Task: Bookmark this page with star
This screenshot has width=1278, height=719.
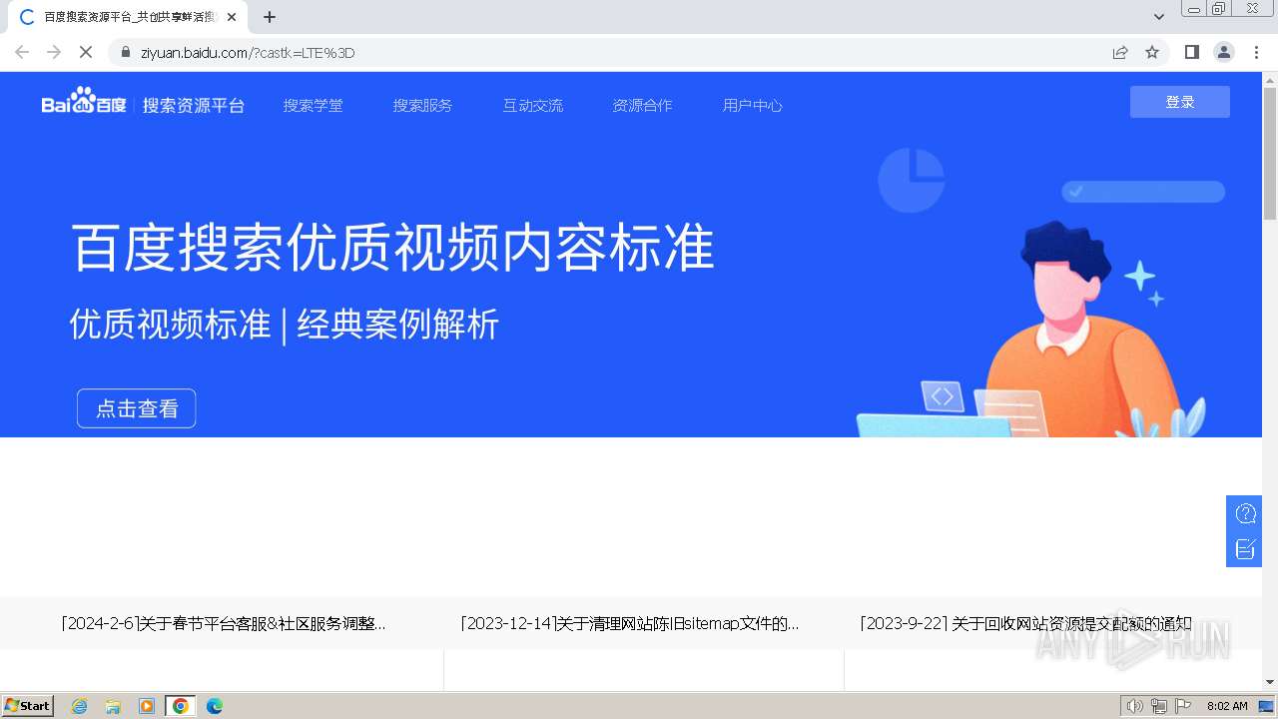Action: click(1152, 52)
